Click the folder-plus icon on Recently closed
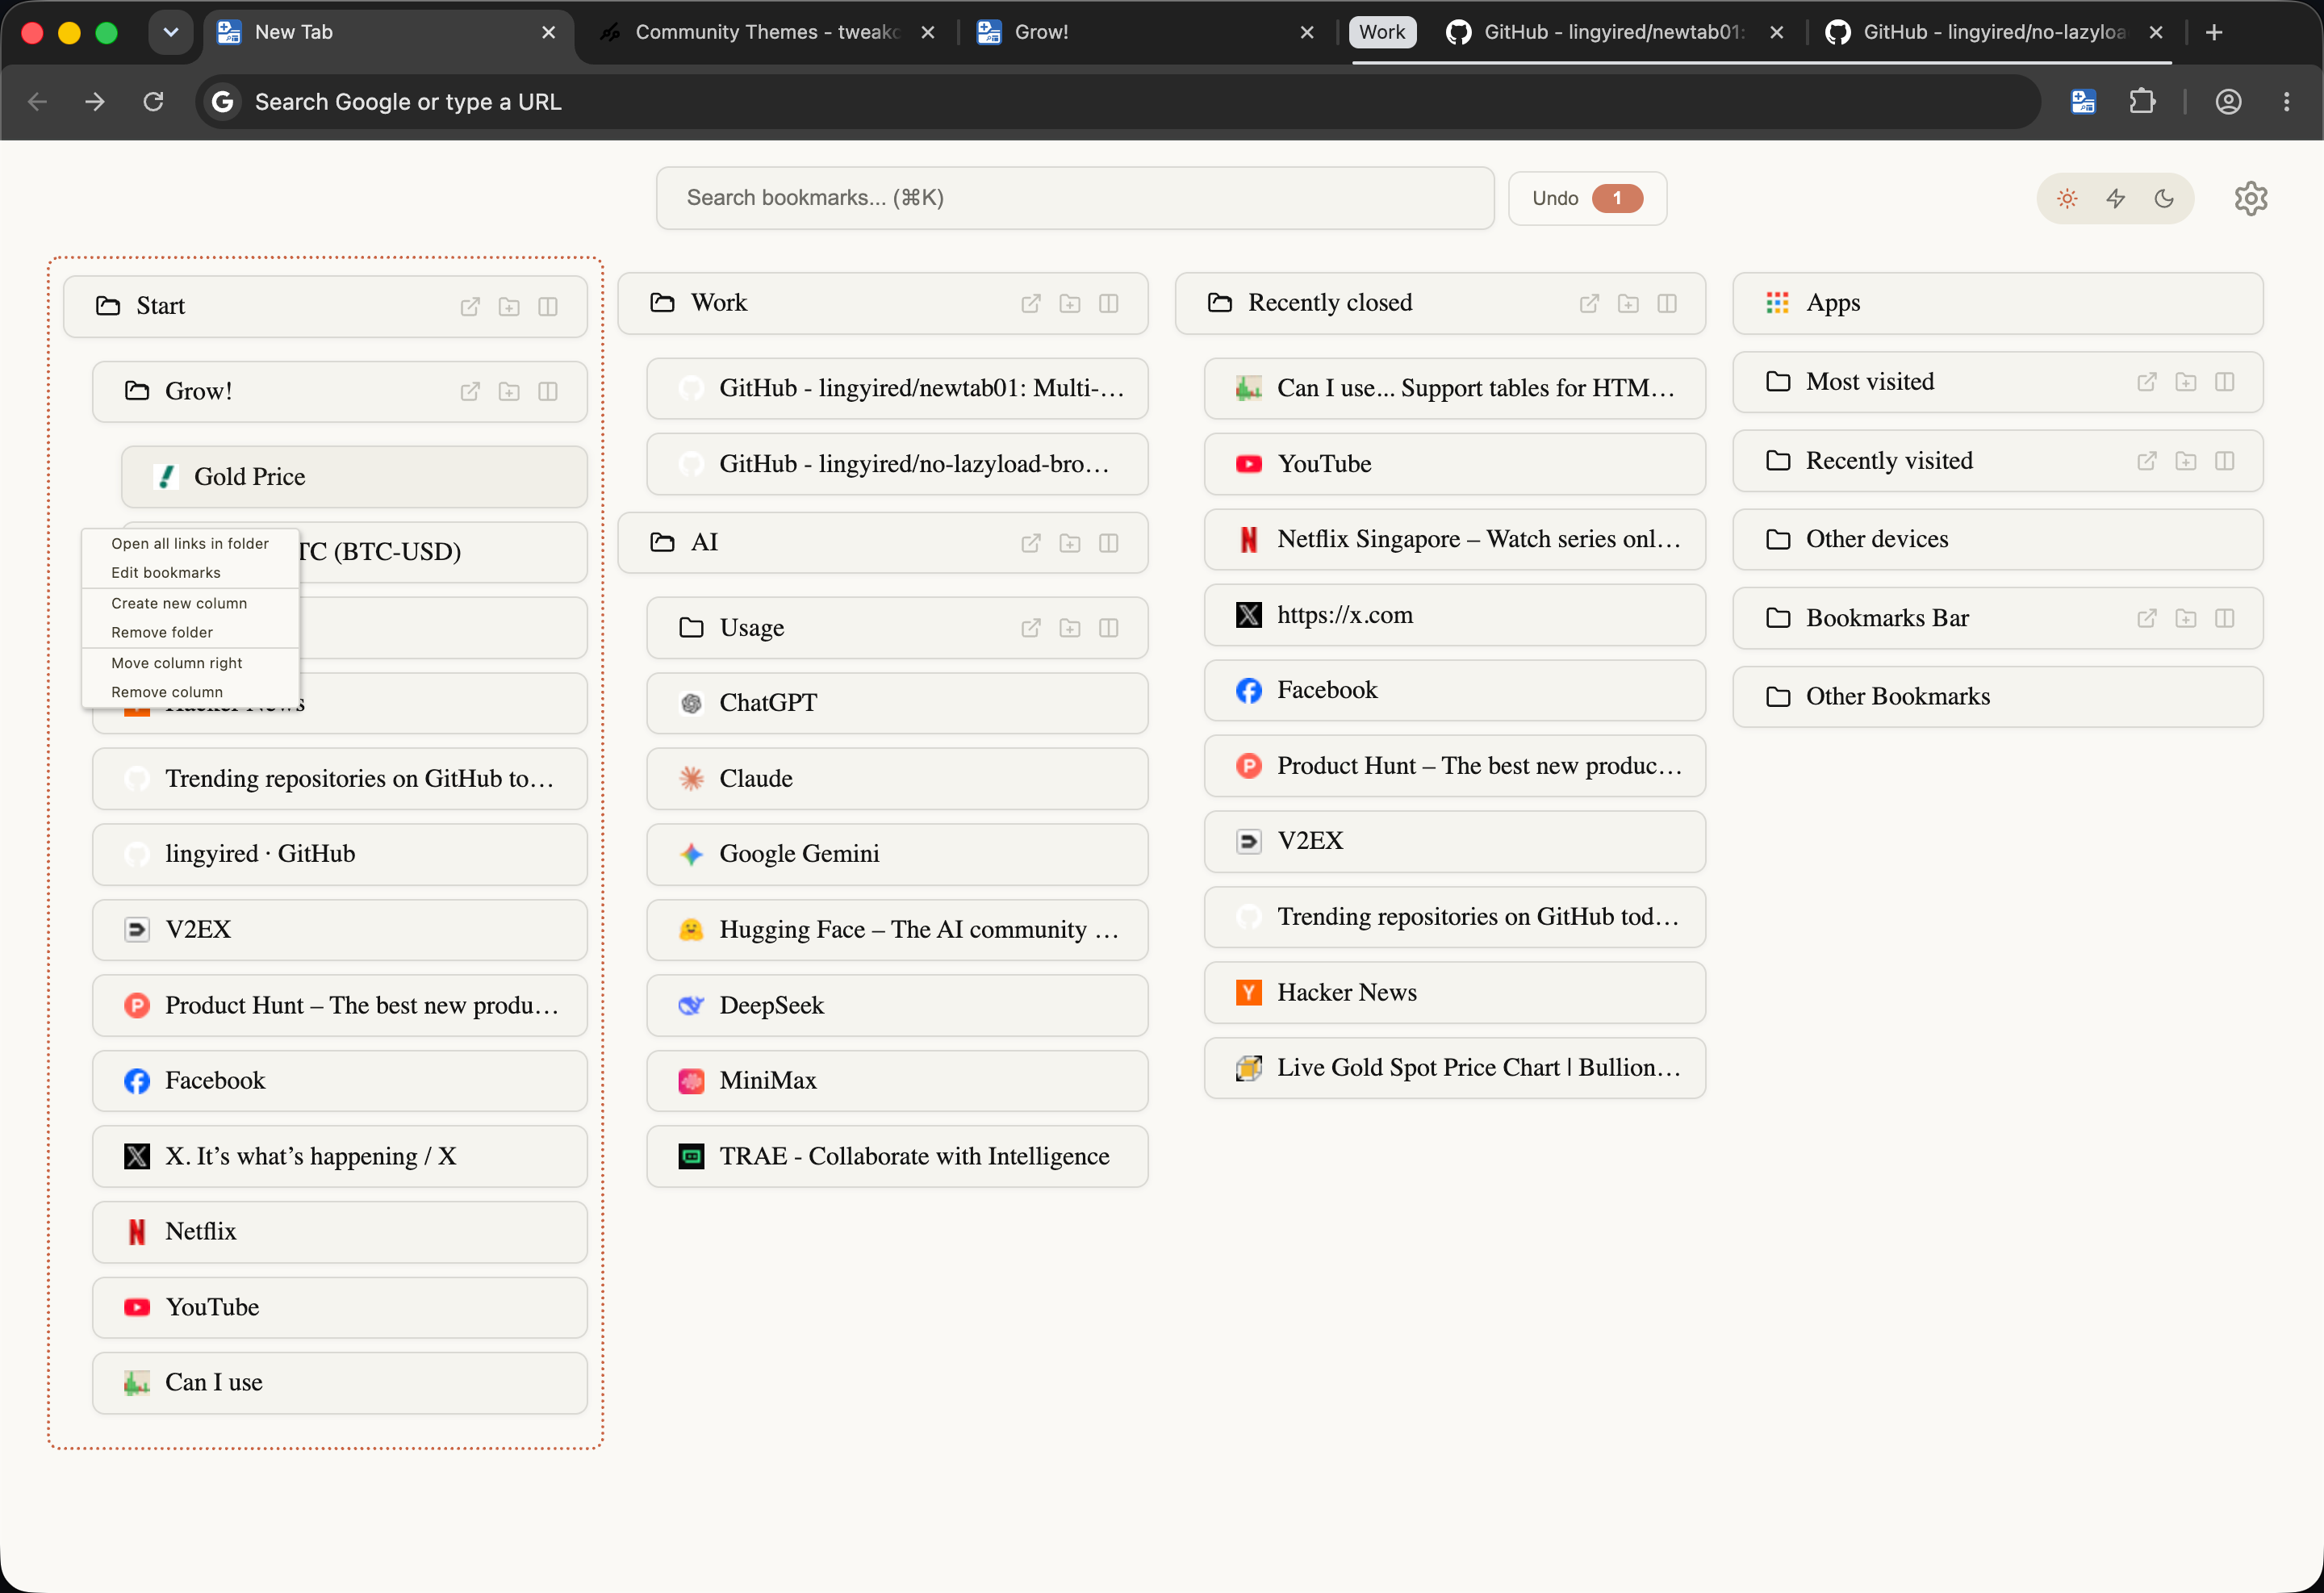The width and height of the screenshot is (2324, 1593). point(1628,304)
